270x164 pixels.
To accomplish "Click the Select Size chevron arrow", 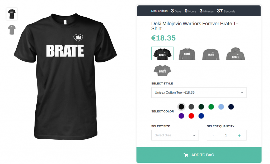I will (194, 135).
